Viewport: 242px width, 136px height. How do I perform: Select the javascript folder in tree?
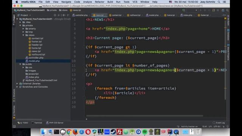tap(32, 74)
